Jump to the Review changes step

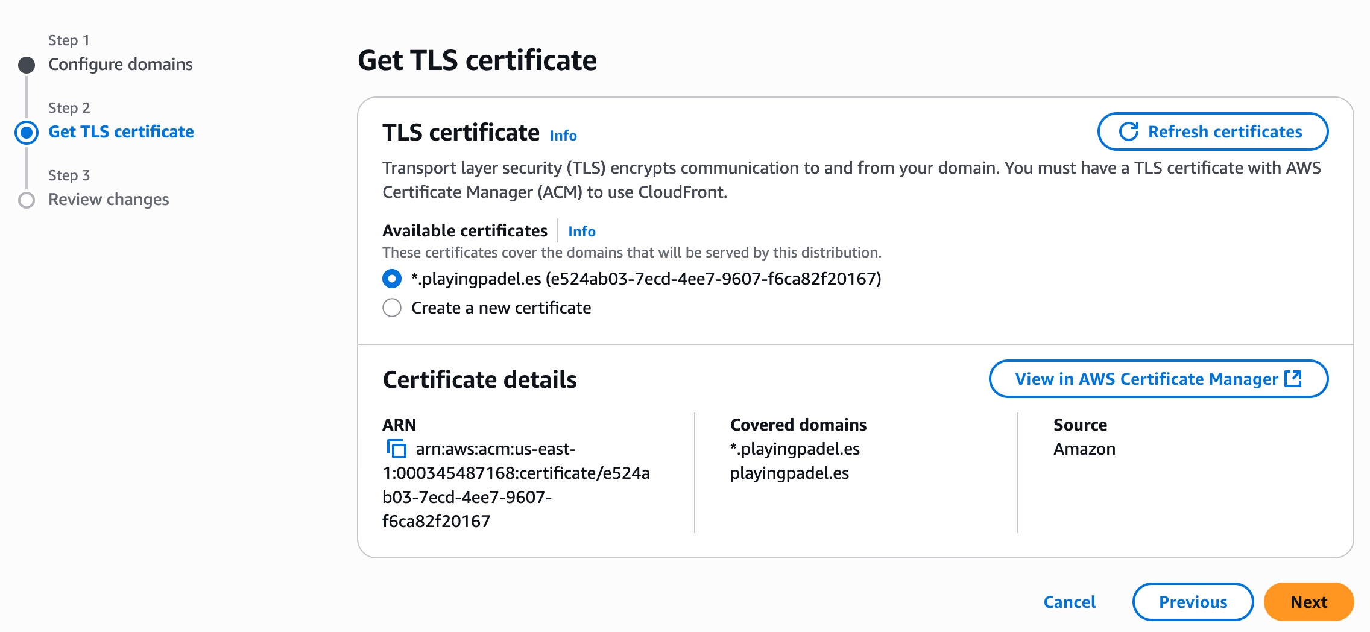tap(109, 200)
